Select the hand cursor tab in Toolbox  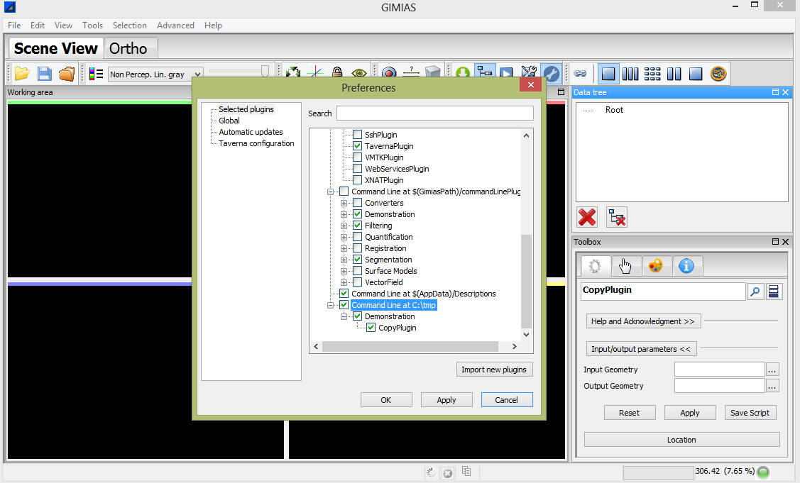[625, 266]
